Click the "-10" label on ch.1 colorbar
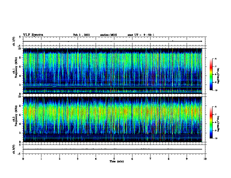Viewport: 231px width, 178px height. click(x=216, y=90)
